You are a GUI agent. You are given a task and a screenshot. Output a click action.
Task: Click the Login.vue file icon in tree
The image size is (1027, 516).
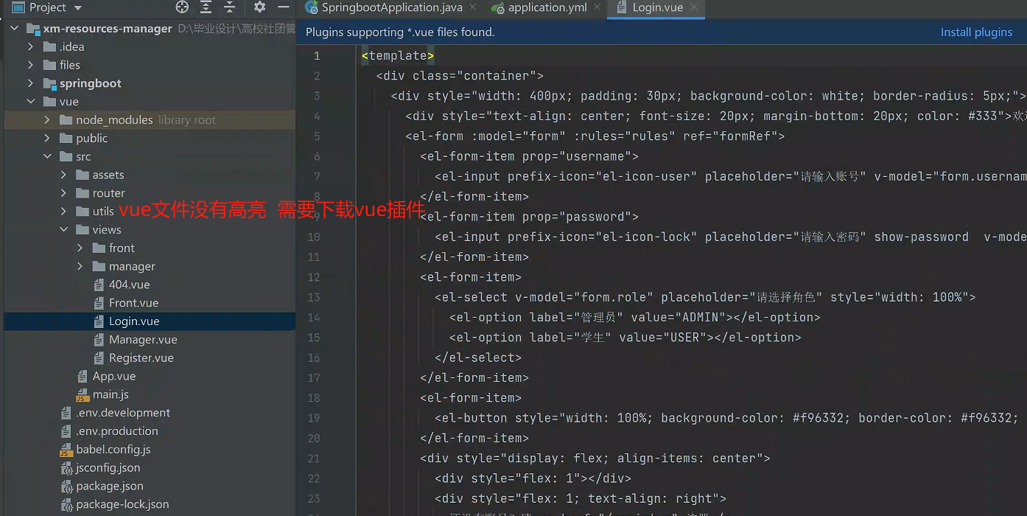coord(99,321)
